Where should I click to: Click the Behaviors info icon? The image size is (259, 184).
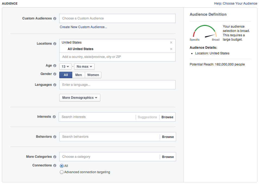(x=55, y=137)
